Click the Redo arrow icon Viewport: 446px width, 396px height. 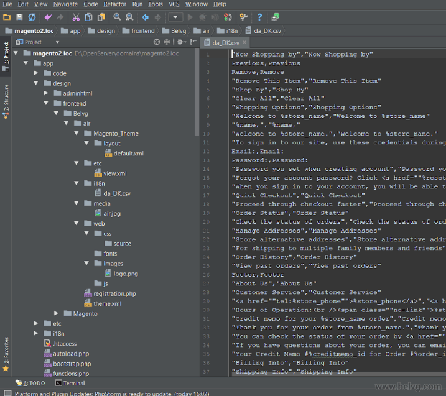(x=60, y=17)
